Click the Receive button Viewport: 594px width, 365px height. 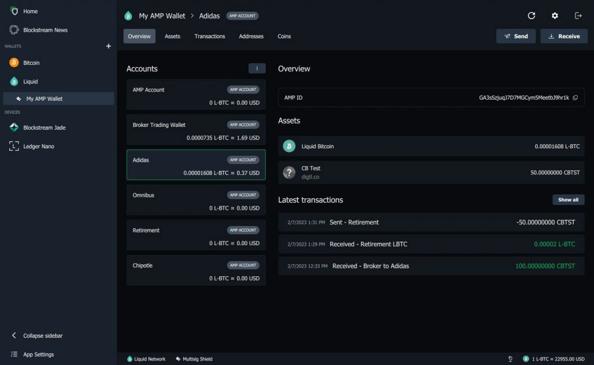pos(564,36)
